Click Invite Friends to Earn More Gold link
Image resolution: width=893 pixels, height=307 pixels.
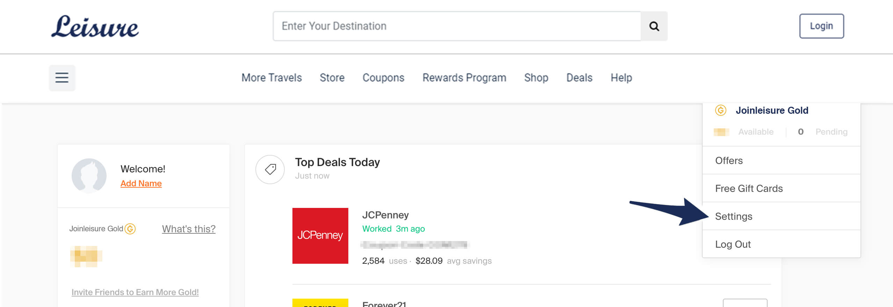pyautogui.click(x=135, y=292)
